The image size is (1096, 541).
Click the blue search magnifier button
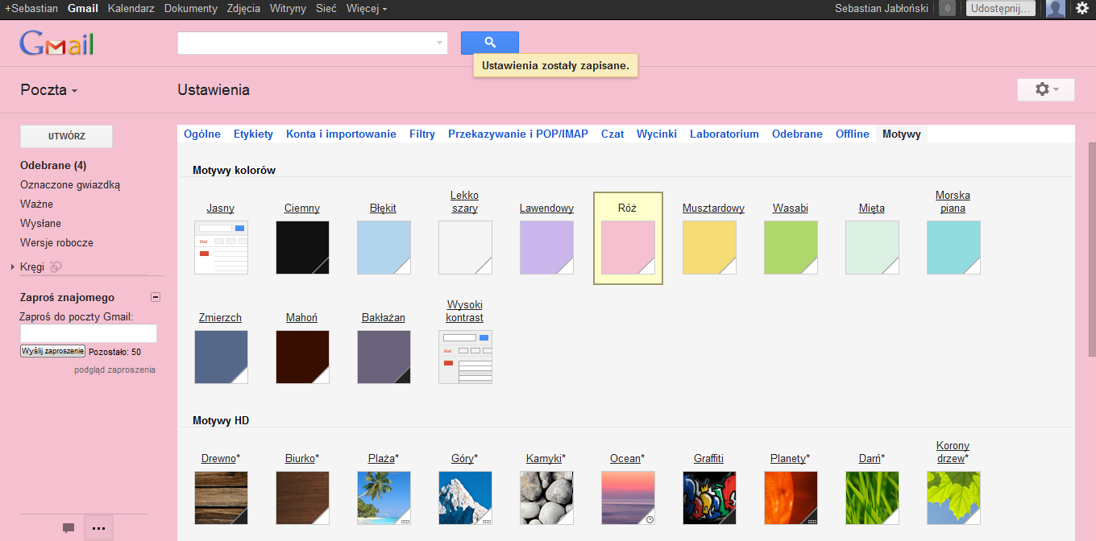click(x=490, y=43)
